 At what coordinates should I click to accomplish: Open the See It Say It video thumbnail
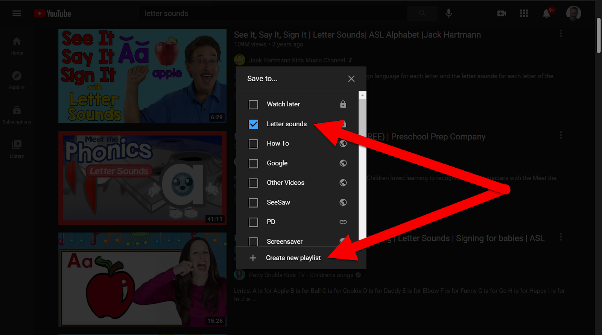(x=142, y=76)
